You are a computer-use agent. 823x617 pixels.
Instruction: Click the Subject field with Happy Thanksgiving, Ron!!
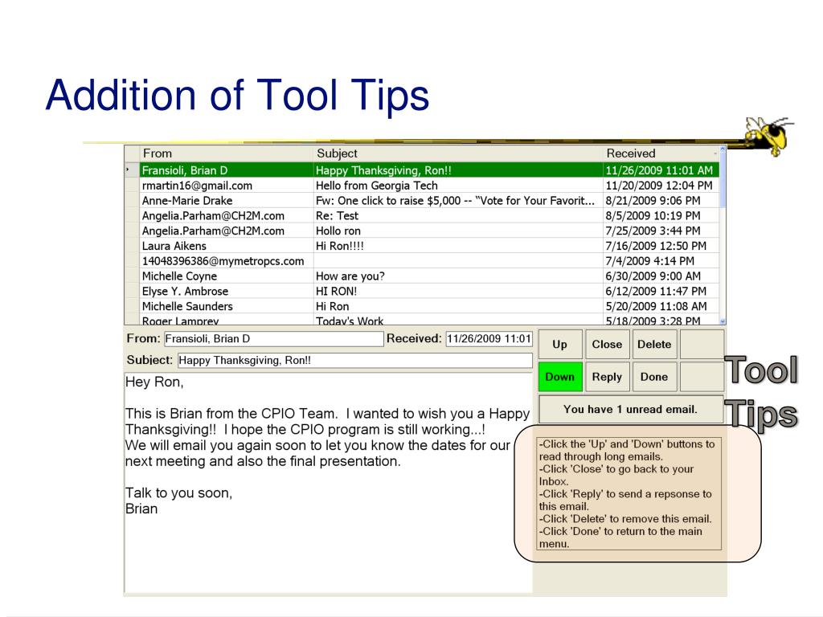(x=354, y=361)
